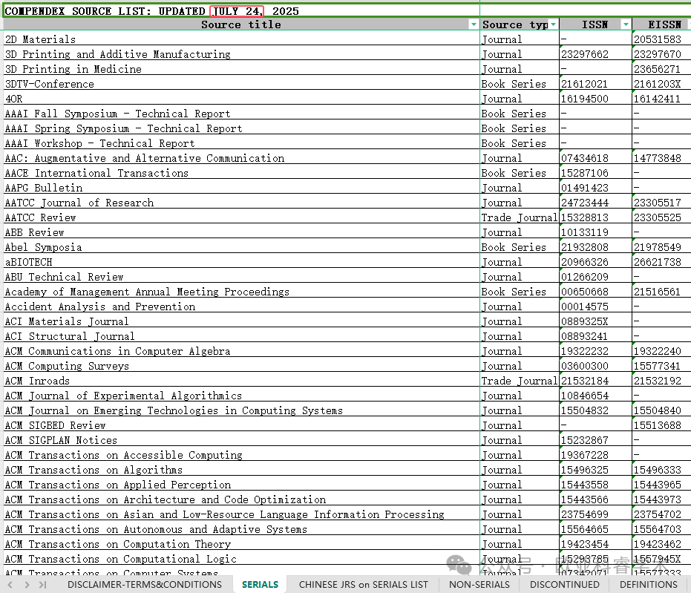691x593 pixels.
Task: Select EISSN cell 15564703
Action: pos(661,529)
